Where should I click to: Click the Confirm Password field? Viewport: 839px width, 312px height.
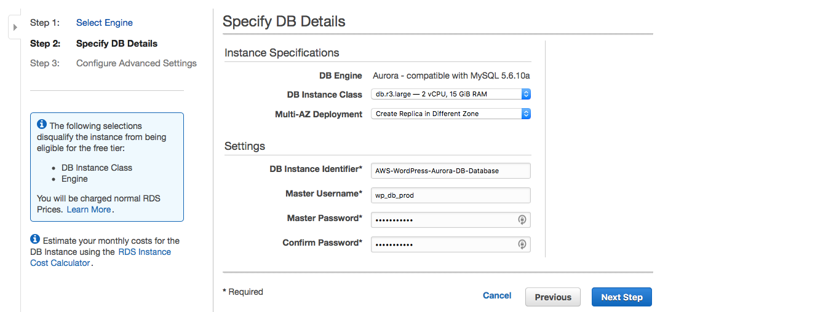[451, 244]
